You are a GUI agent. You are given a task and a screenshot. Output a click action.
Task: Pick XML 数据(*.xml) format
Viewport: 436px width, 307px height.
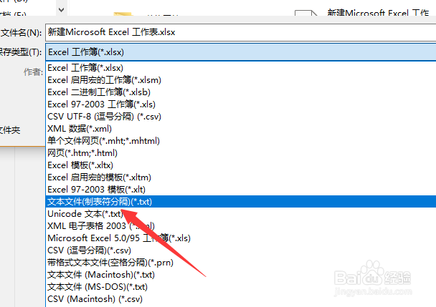coord(241,129)
